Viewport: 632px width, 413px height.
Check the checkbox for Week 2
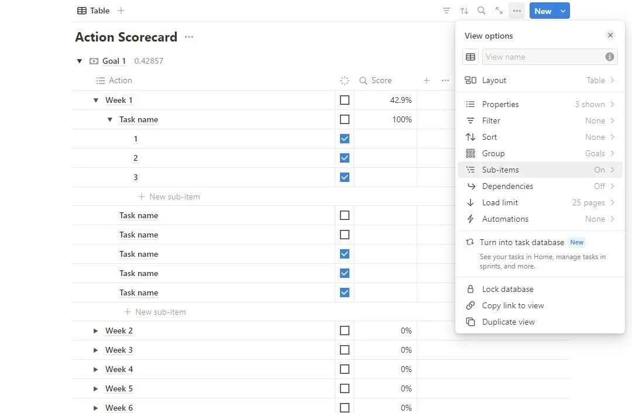345,330
